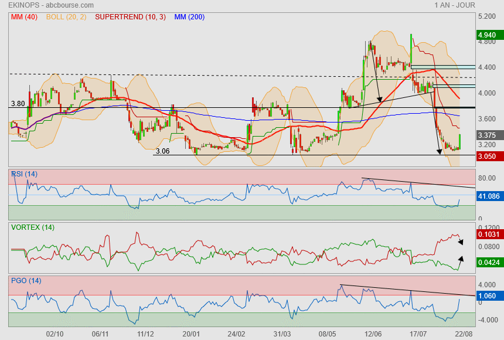Click the 3.600 price axis label
Screen dimensions: 504x340
click(487, 118)
